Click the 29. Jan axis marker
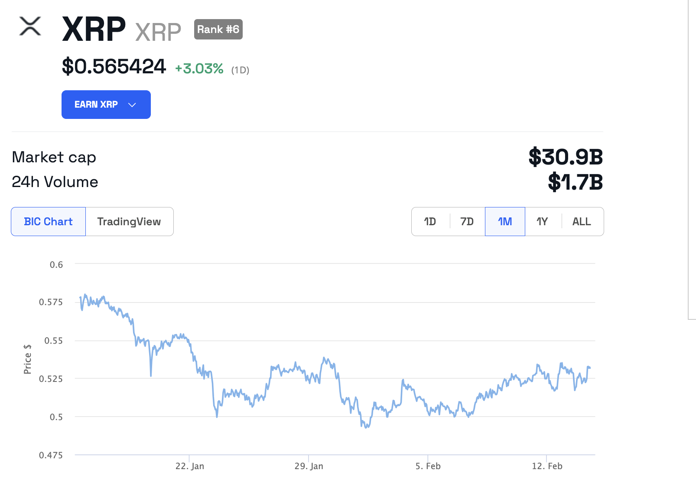696x493 pixels. 309,466
